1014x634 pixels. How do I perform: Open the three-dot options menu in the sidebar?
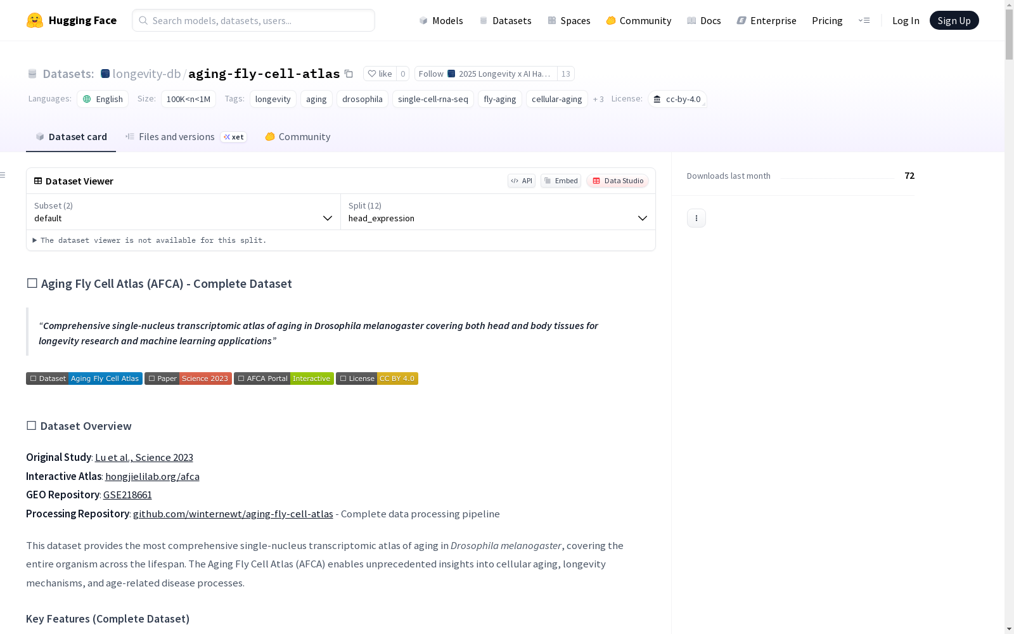click(696, 218)
